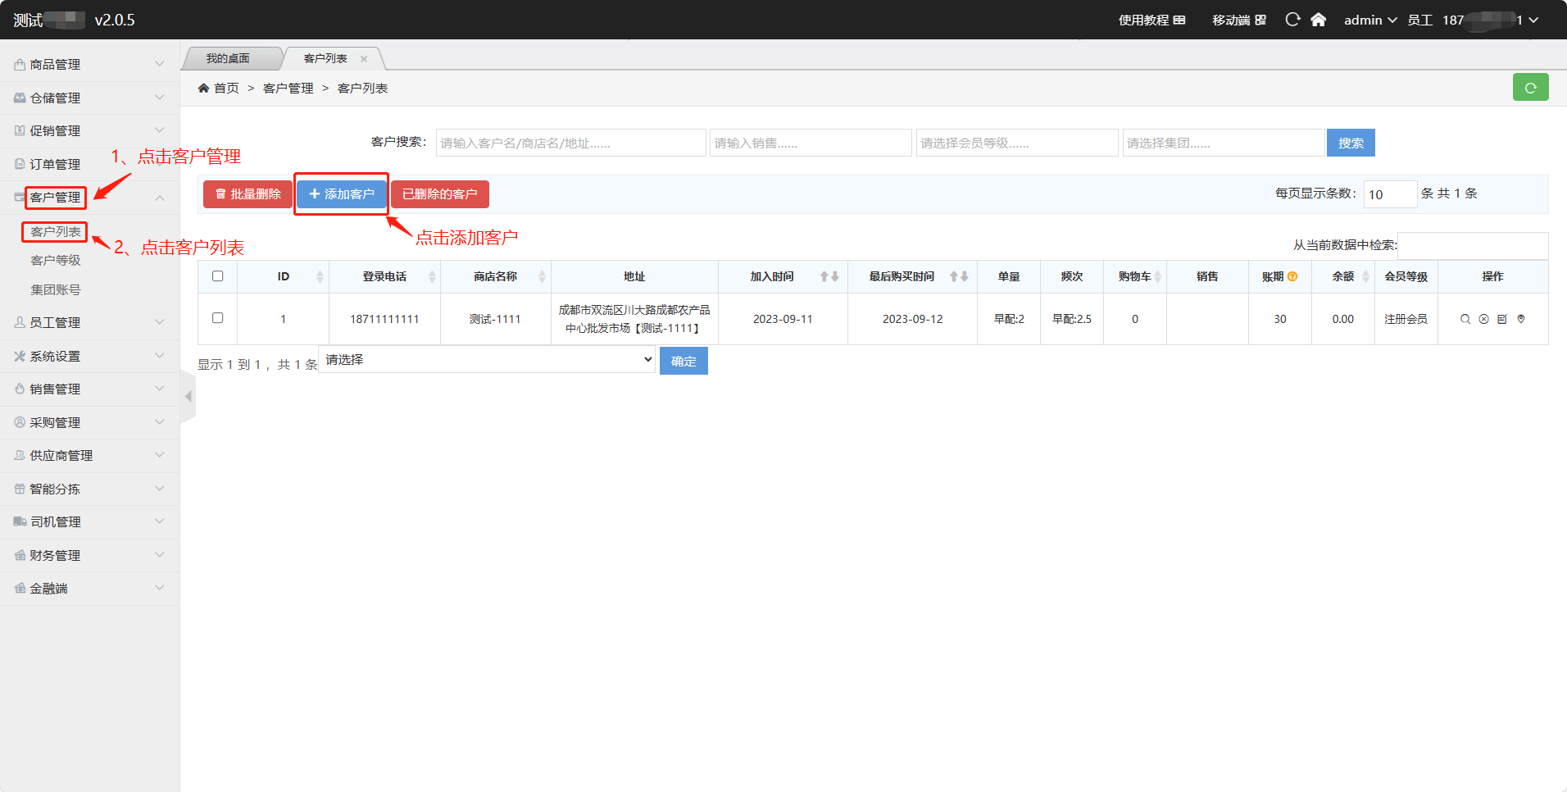
Task: Switch to the 我的桌面 tab
Action: 228,59
